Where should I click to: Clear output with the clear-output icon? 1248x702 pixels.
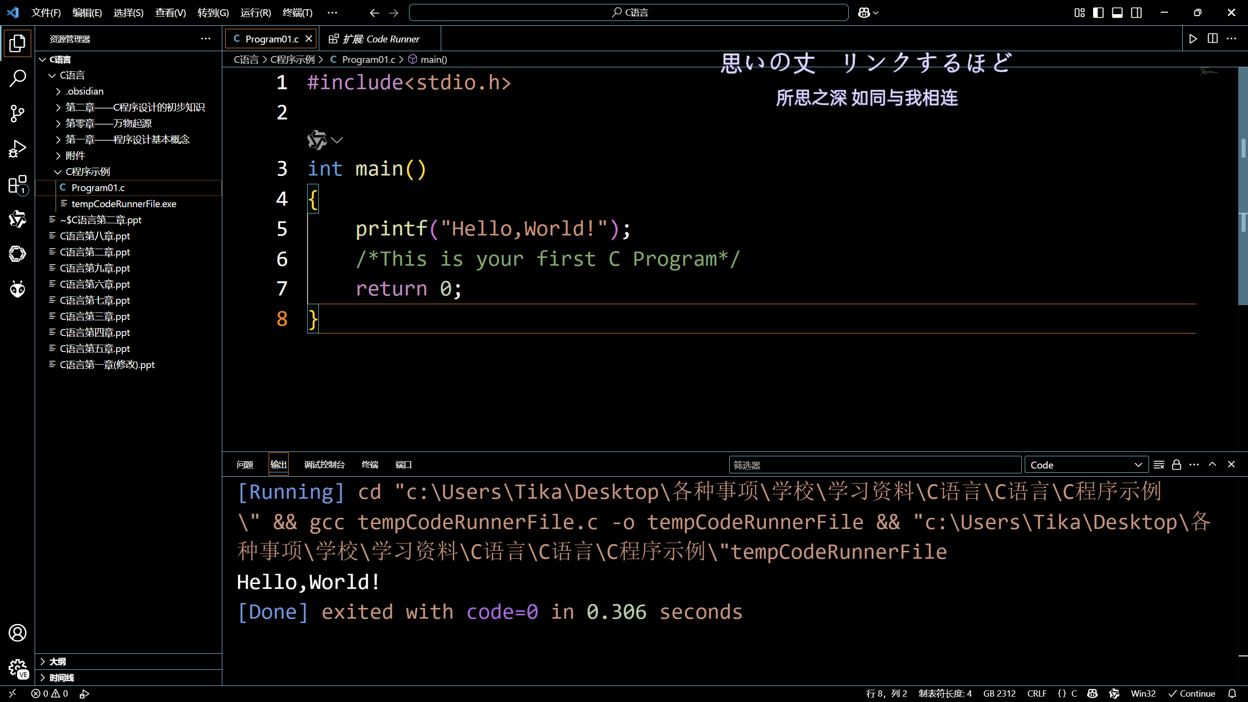click(1159, 465)
